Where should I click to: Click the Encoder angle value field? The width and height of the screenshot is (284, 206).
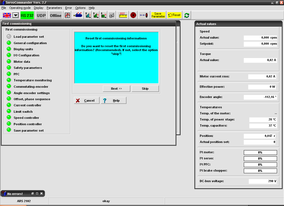(260, 97)
